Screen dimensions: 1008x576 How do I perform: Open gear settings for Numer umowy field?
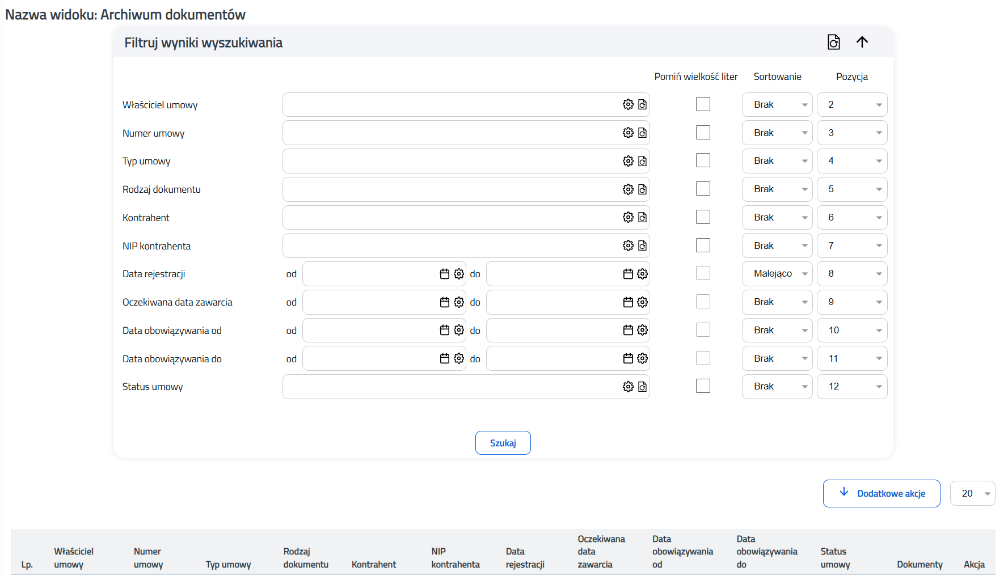coord(628,133)
